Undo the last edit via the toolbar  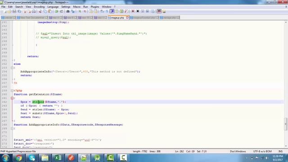56,11
